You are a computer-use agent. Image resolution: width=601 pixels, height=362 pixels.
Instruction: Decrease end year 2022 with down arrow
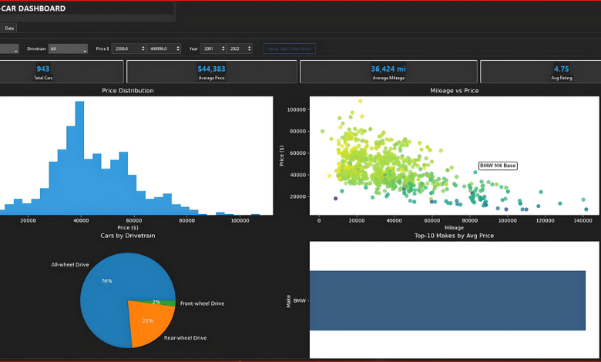pos(250,50)
